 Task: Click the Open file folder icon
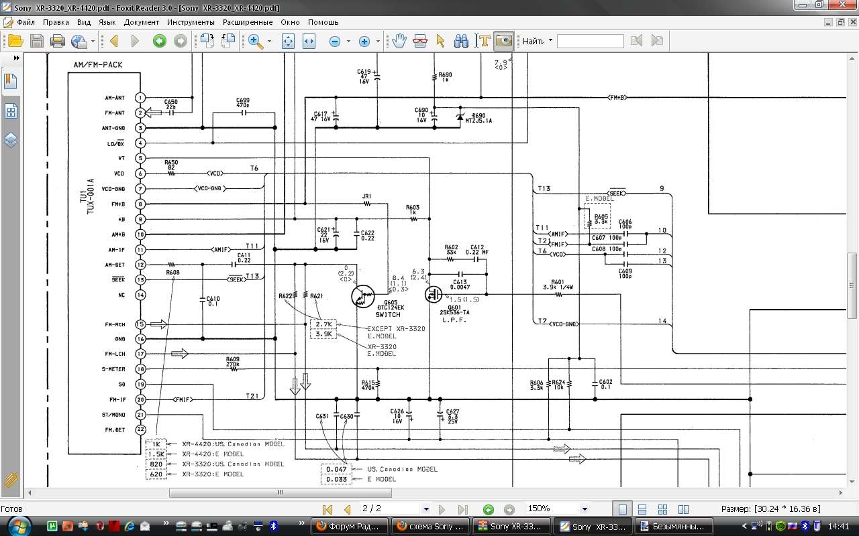(x=15, y=41)
